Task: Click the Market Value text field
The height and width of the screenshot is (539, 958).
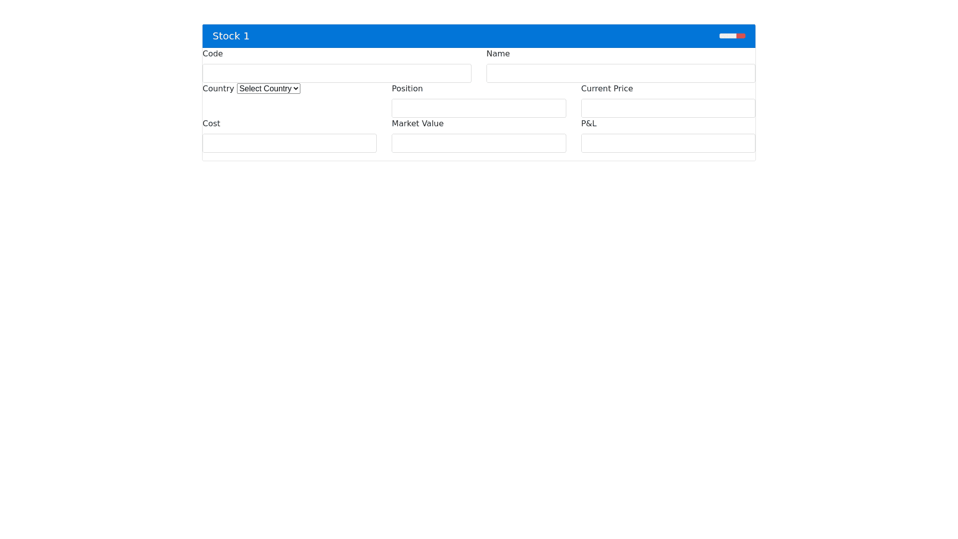Action: (x=479, y=143)
